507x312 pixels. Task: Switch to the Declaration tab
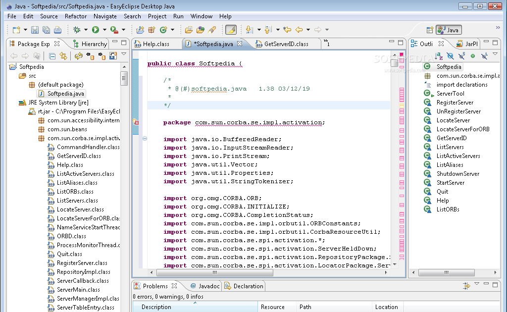pos(245,286)
